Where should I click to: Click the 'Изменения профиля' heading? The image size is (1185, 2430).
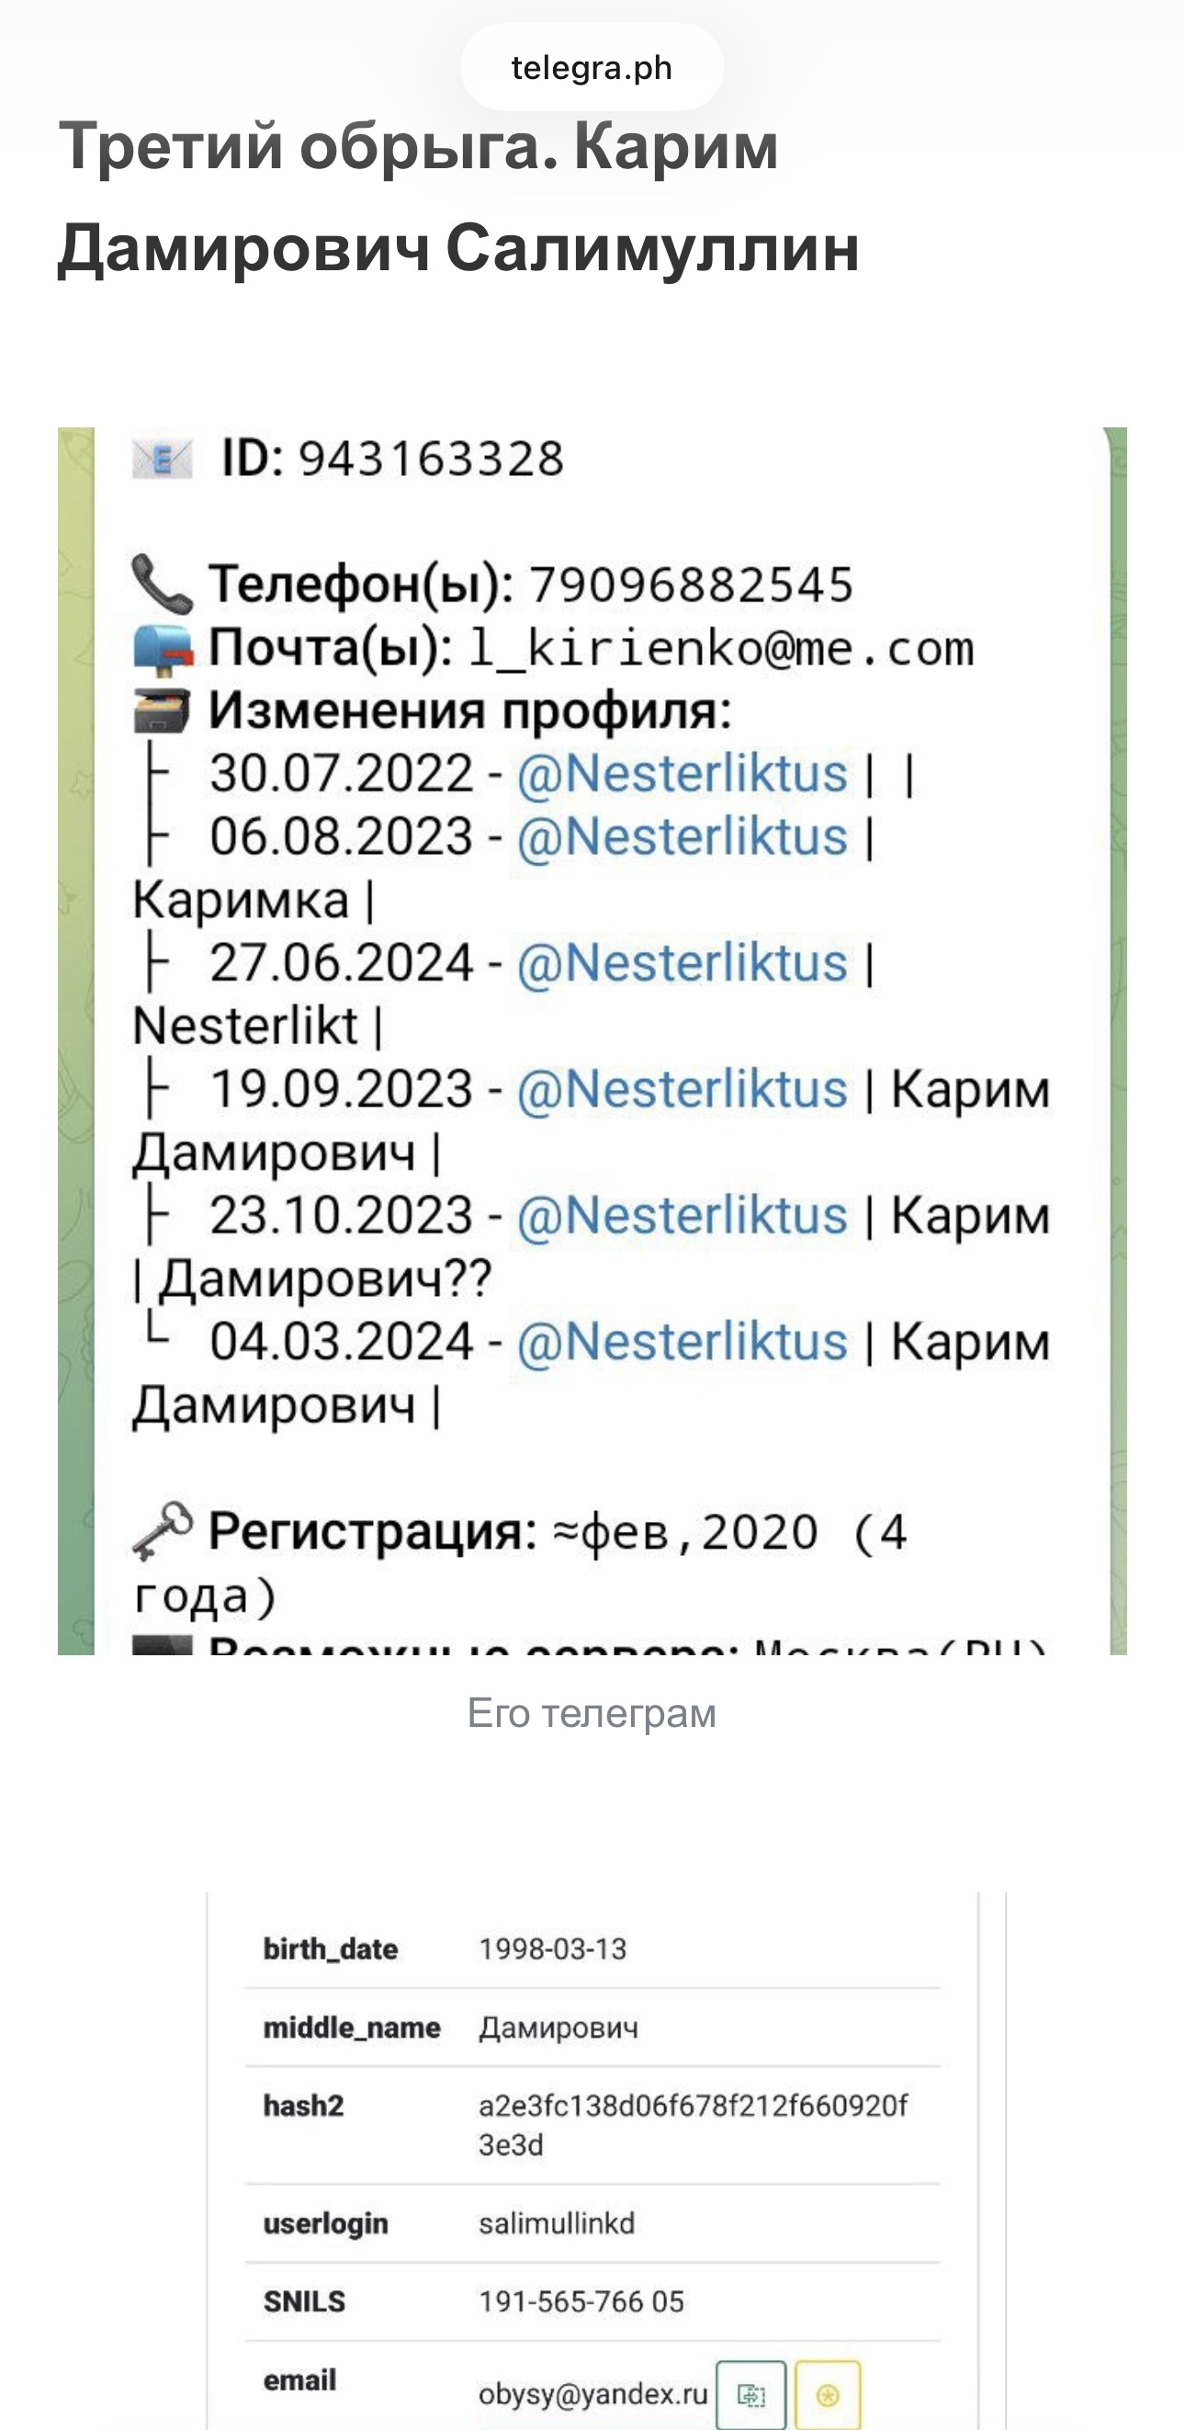click(469, 711)
